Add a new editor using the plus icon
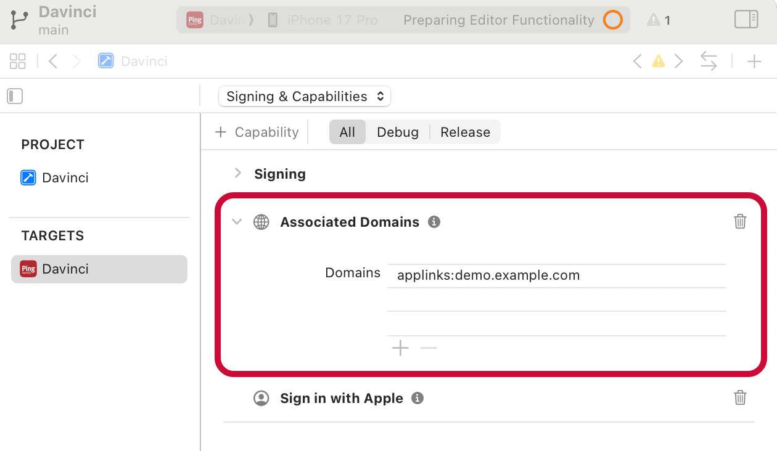 click(754, 61)
